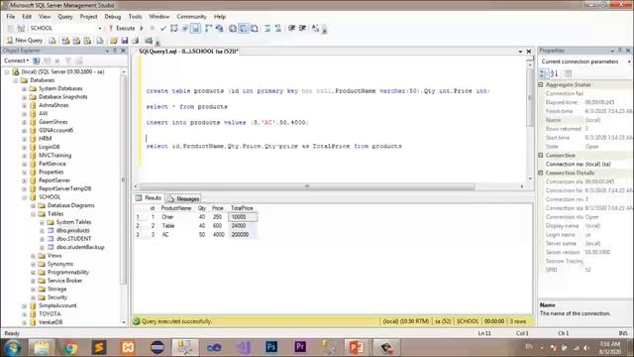This screenshot has width=634, height=357.
Task: Open Photoshop from the taskbar
Action: pos(271,348)
